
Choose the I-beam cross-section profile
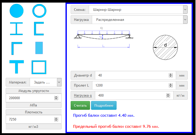16,29
